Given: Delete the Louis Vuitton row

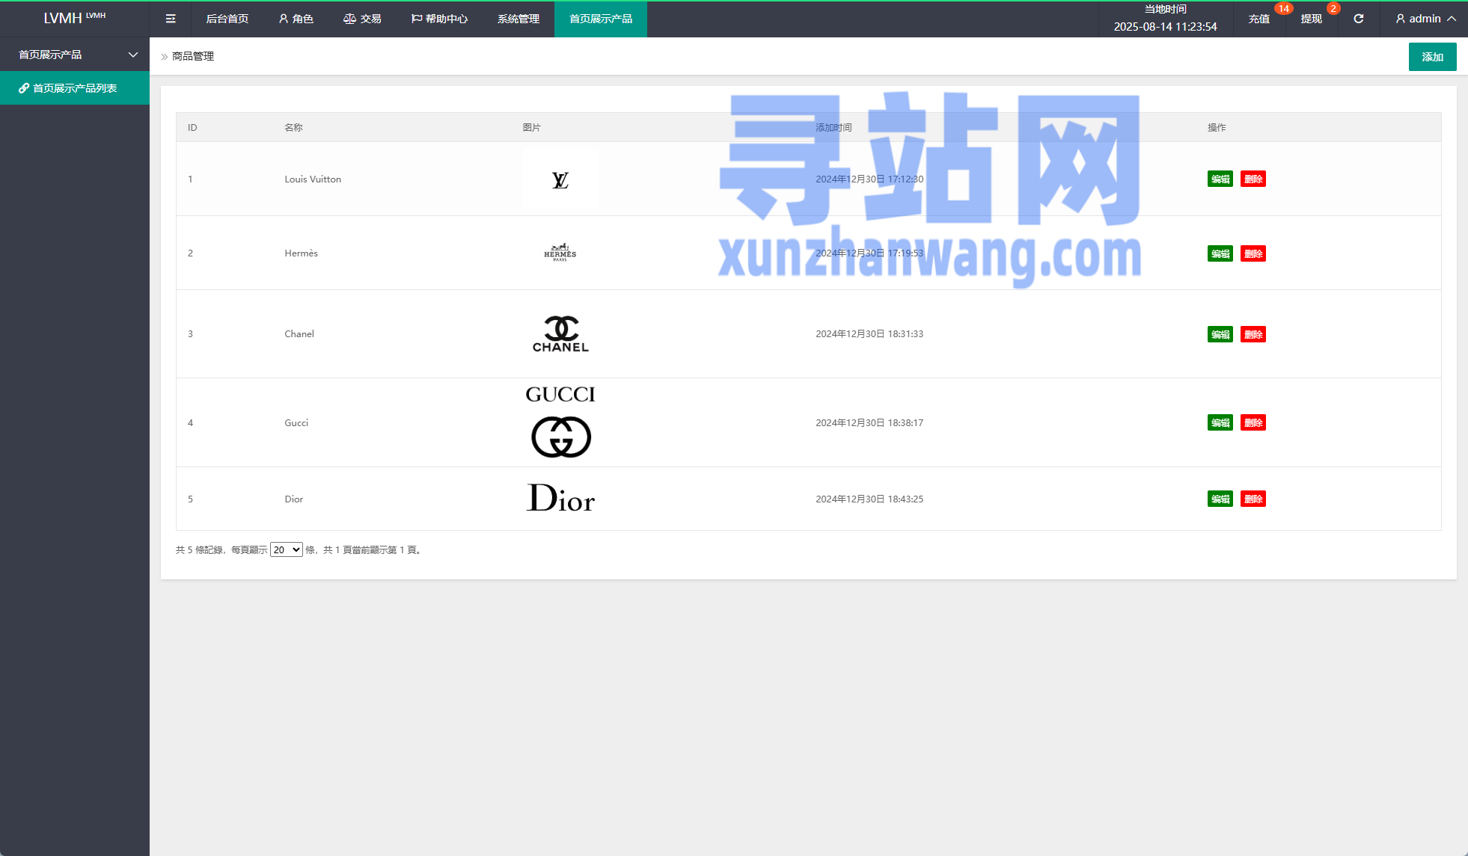Looking at the screenshot, I should click(x=1253, y=179).
